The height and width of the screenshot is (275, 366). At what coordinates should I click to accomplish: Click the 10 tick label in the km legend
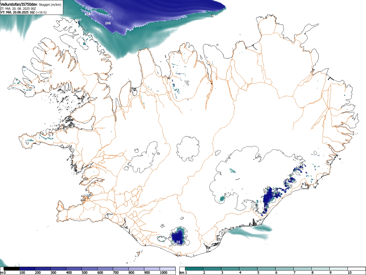349,273
